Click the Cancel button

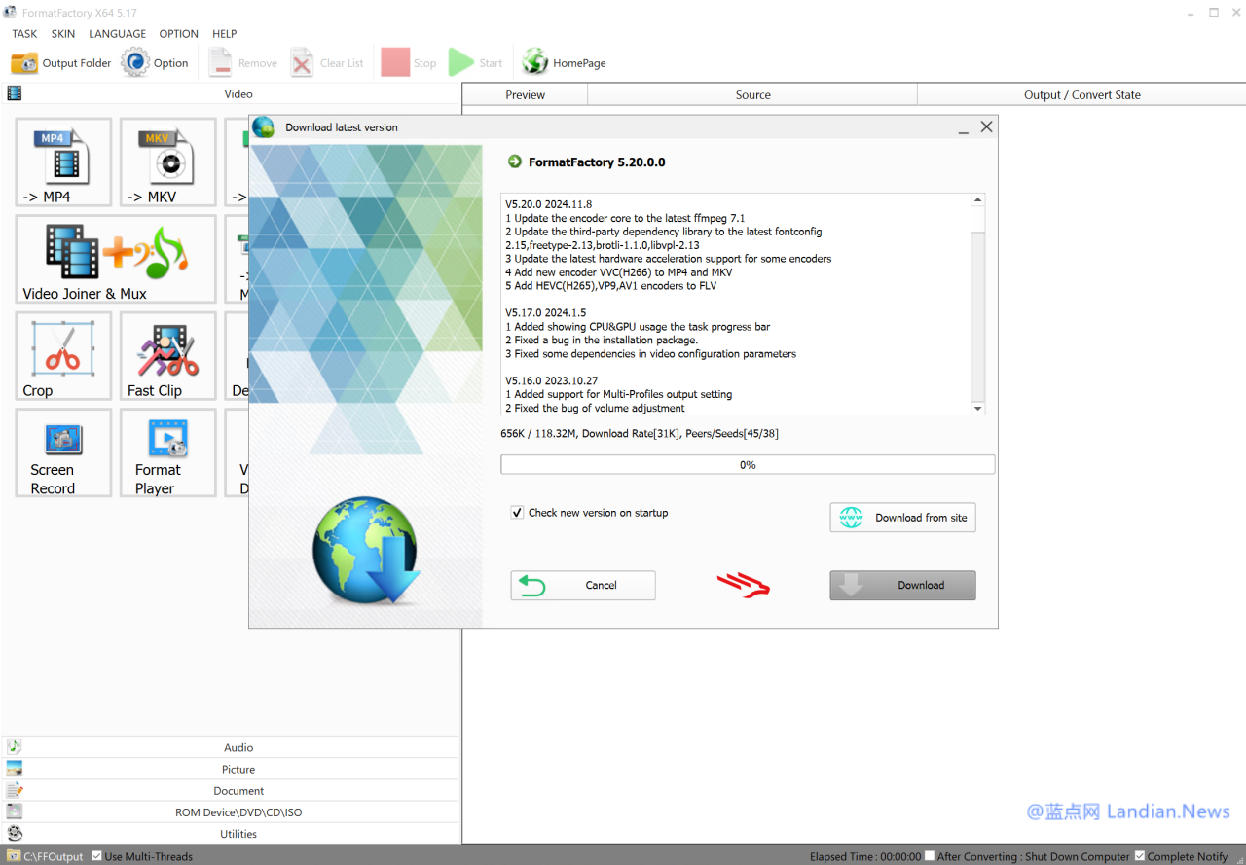(x=583, y=585)
